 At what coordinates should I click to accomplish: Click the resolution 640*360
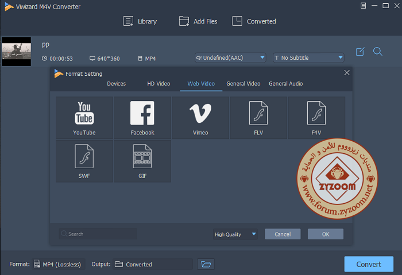(109, 59)
